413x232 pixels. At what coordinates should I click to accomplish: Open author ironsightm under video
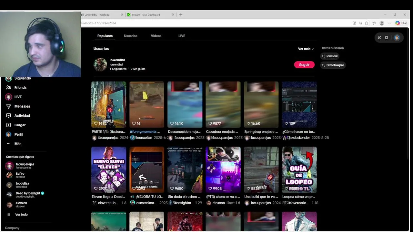[183, 203]
